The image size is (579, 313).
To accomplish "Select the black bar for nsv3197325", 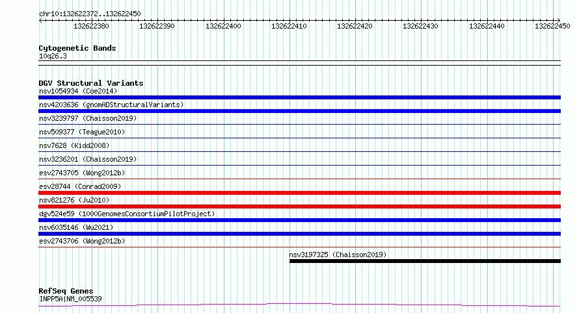I will pyautogui.click(x=425, y=261).
